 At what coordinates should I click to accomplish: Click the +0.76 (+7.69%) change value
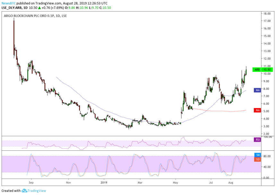click(53, 8)
